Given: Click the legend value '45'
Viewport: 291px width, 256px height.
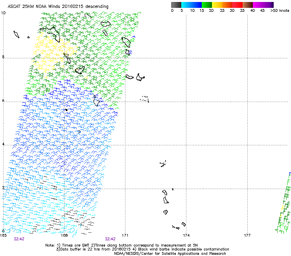Looking at the screenshot, I should 262,11.
